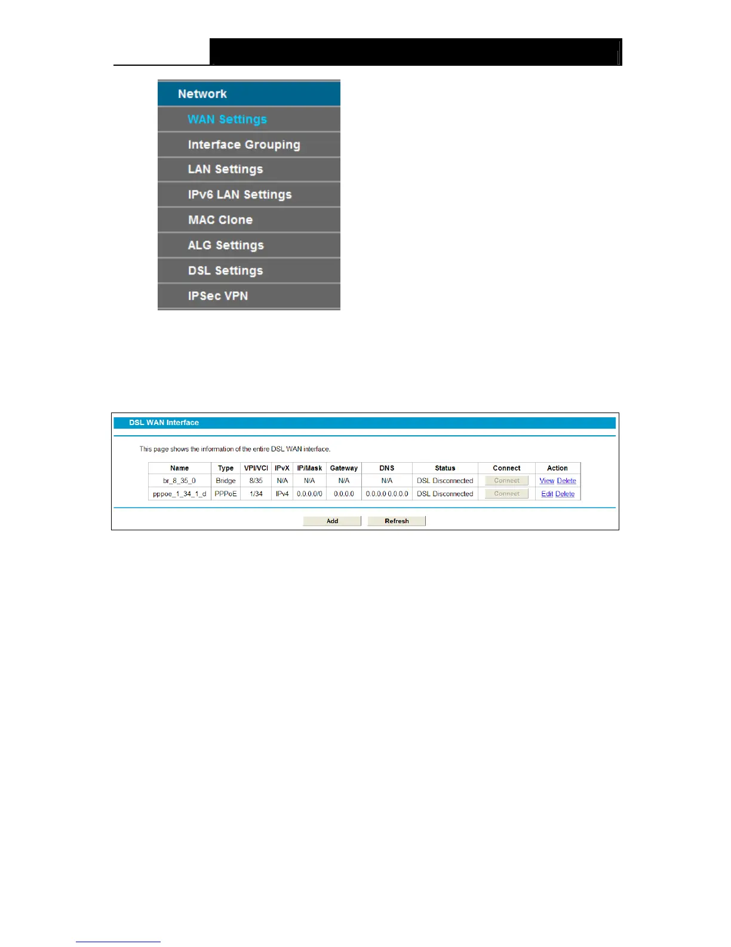Open Interface Grouping menu item
Image resolution: width=731 pixels, height=947 pixels.
click(x=249, y=145)
